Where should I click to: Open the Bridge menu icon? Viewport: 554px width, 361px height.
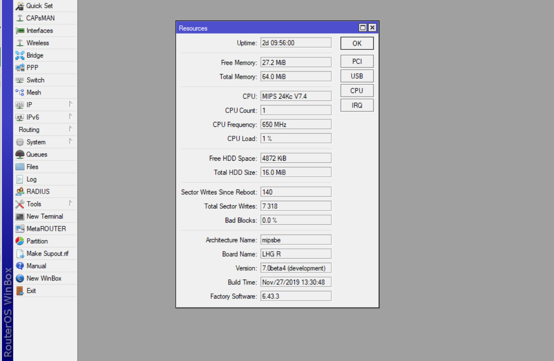click(x=20, y=55)
